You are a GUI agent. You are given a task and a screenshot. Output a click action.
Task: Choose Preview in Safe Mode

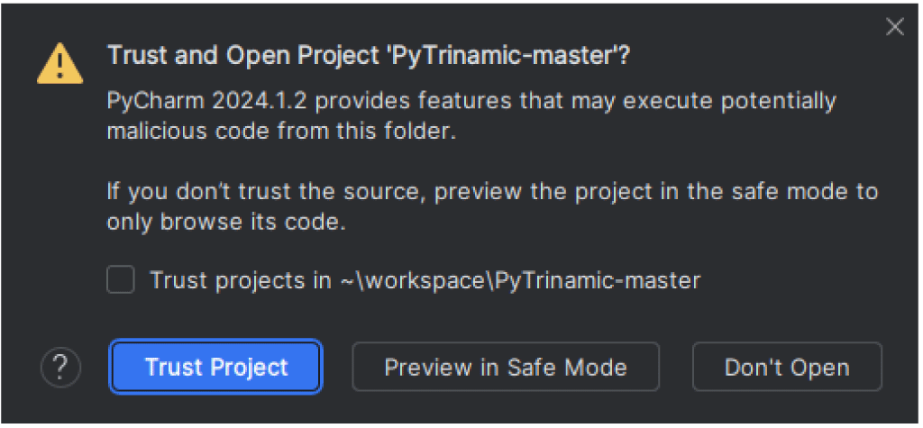(506, 367)
